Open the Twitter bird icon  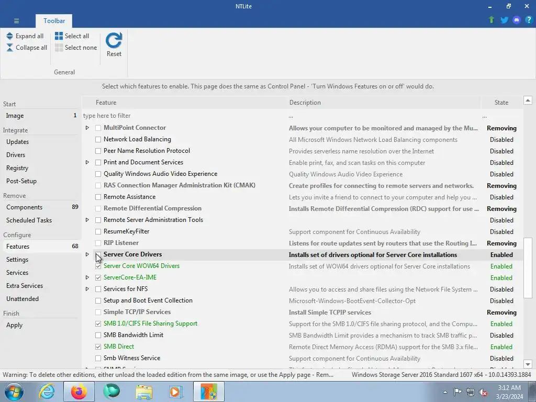point(504,20)
